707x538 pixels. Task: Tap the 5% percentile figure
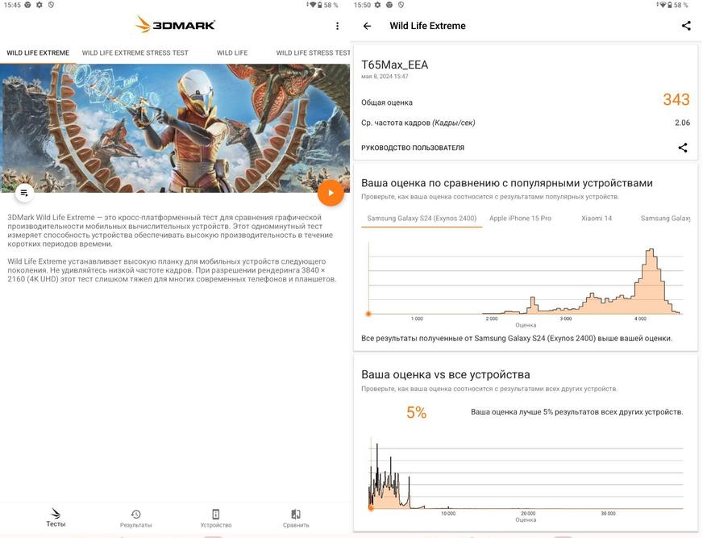point(416,412)
